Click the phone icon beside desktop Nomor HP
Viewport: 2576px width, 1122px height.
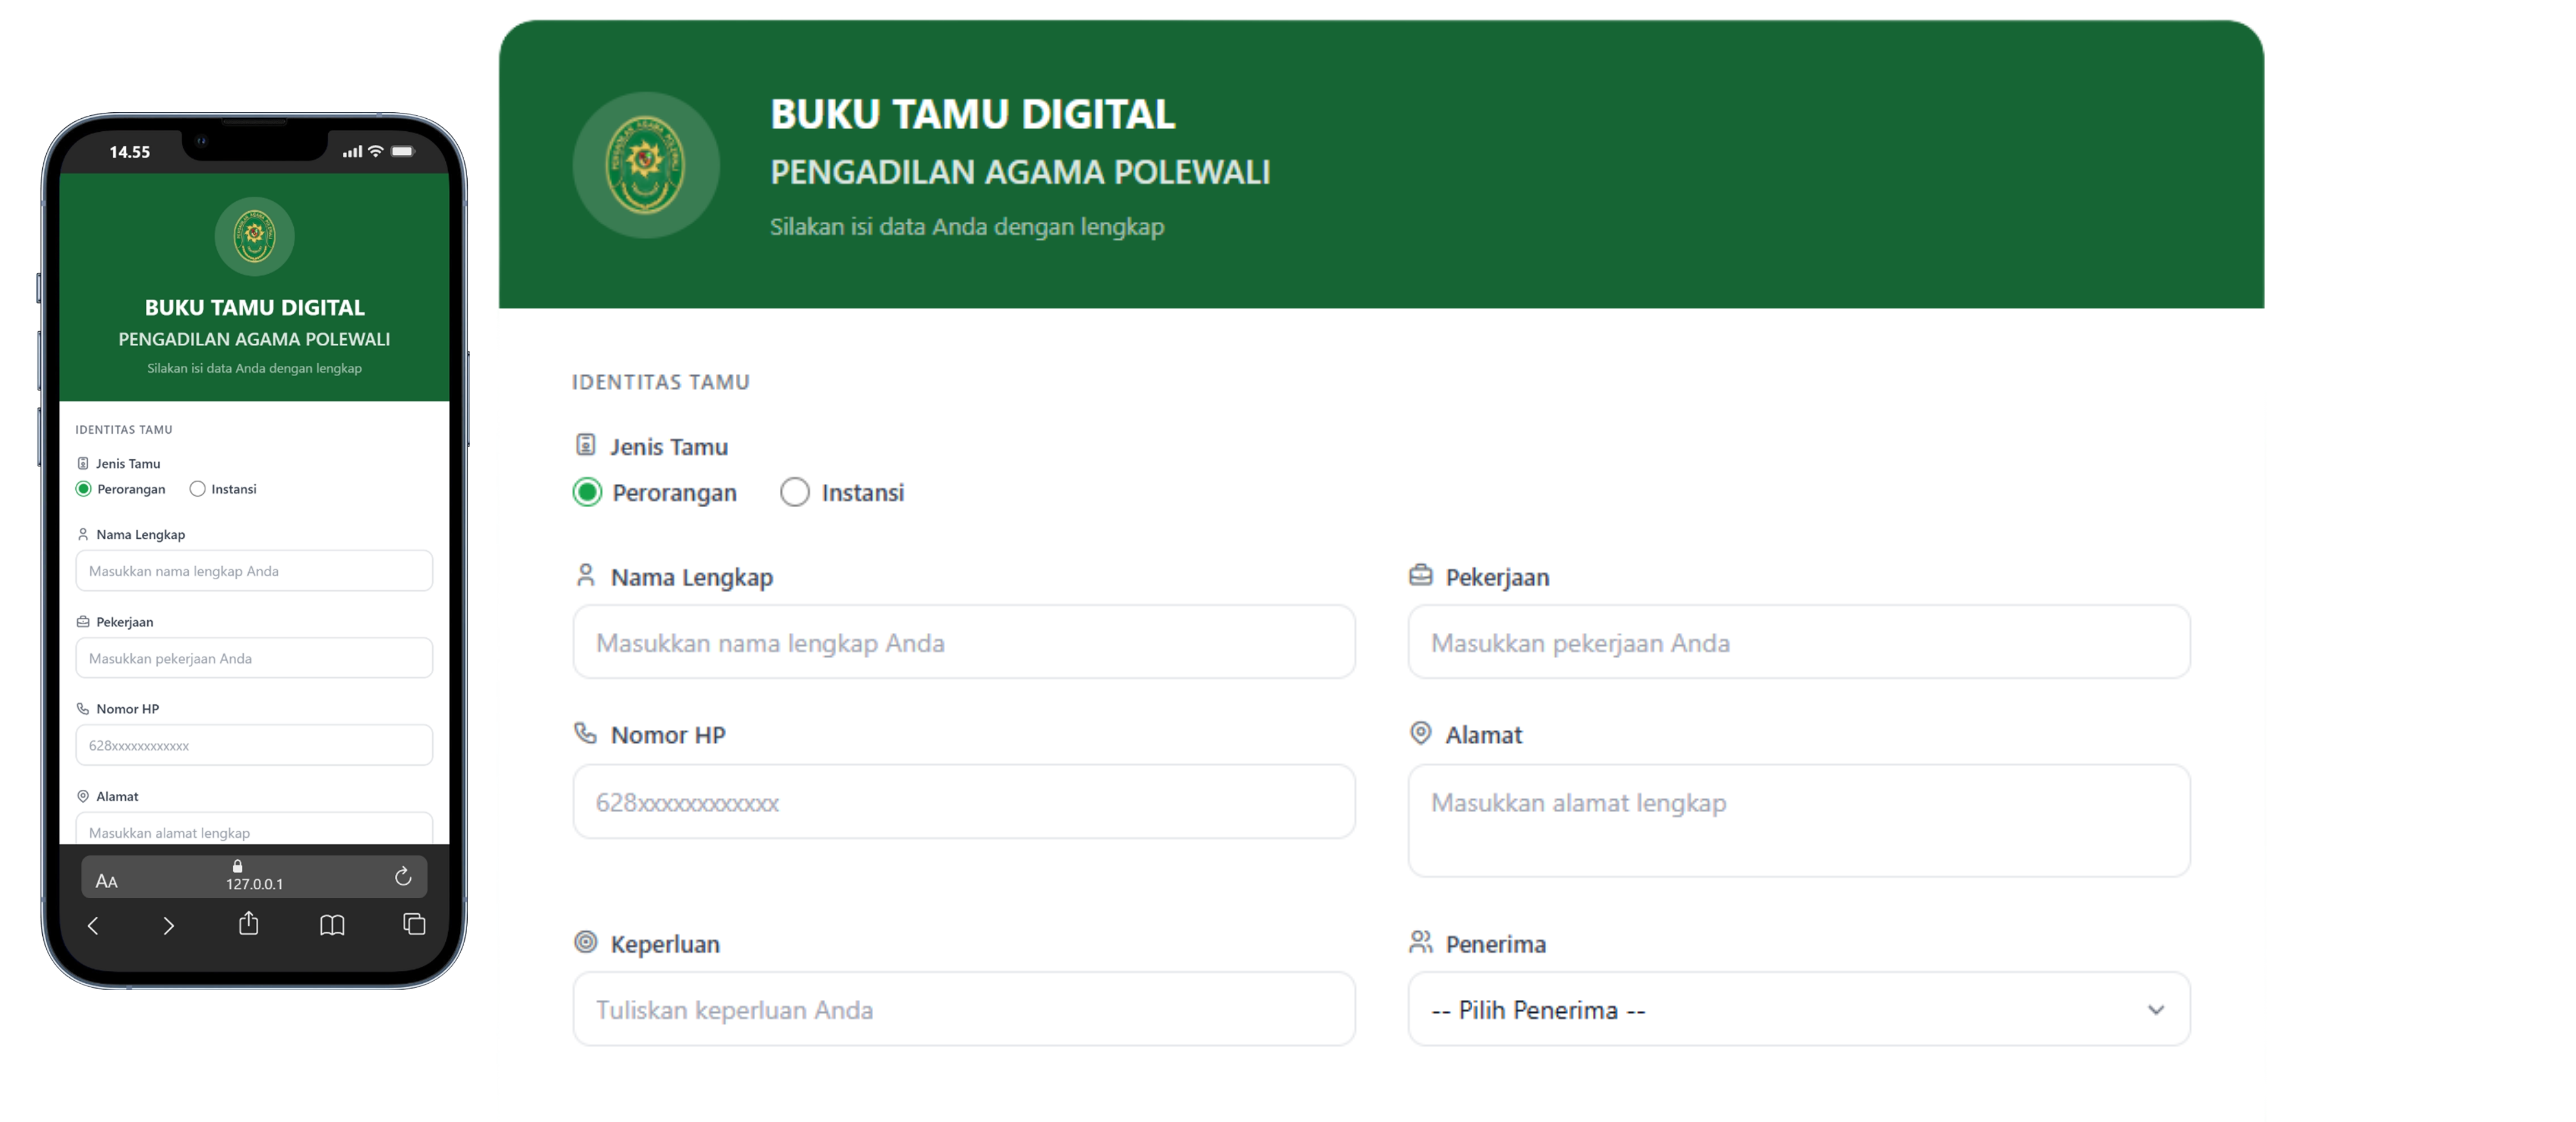coord(585,733)
